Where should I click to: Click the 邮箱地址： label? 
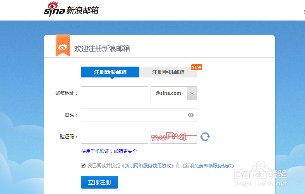point(66,93)
